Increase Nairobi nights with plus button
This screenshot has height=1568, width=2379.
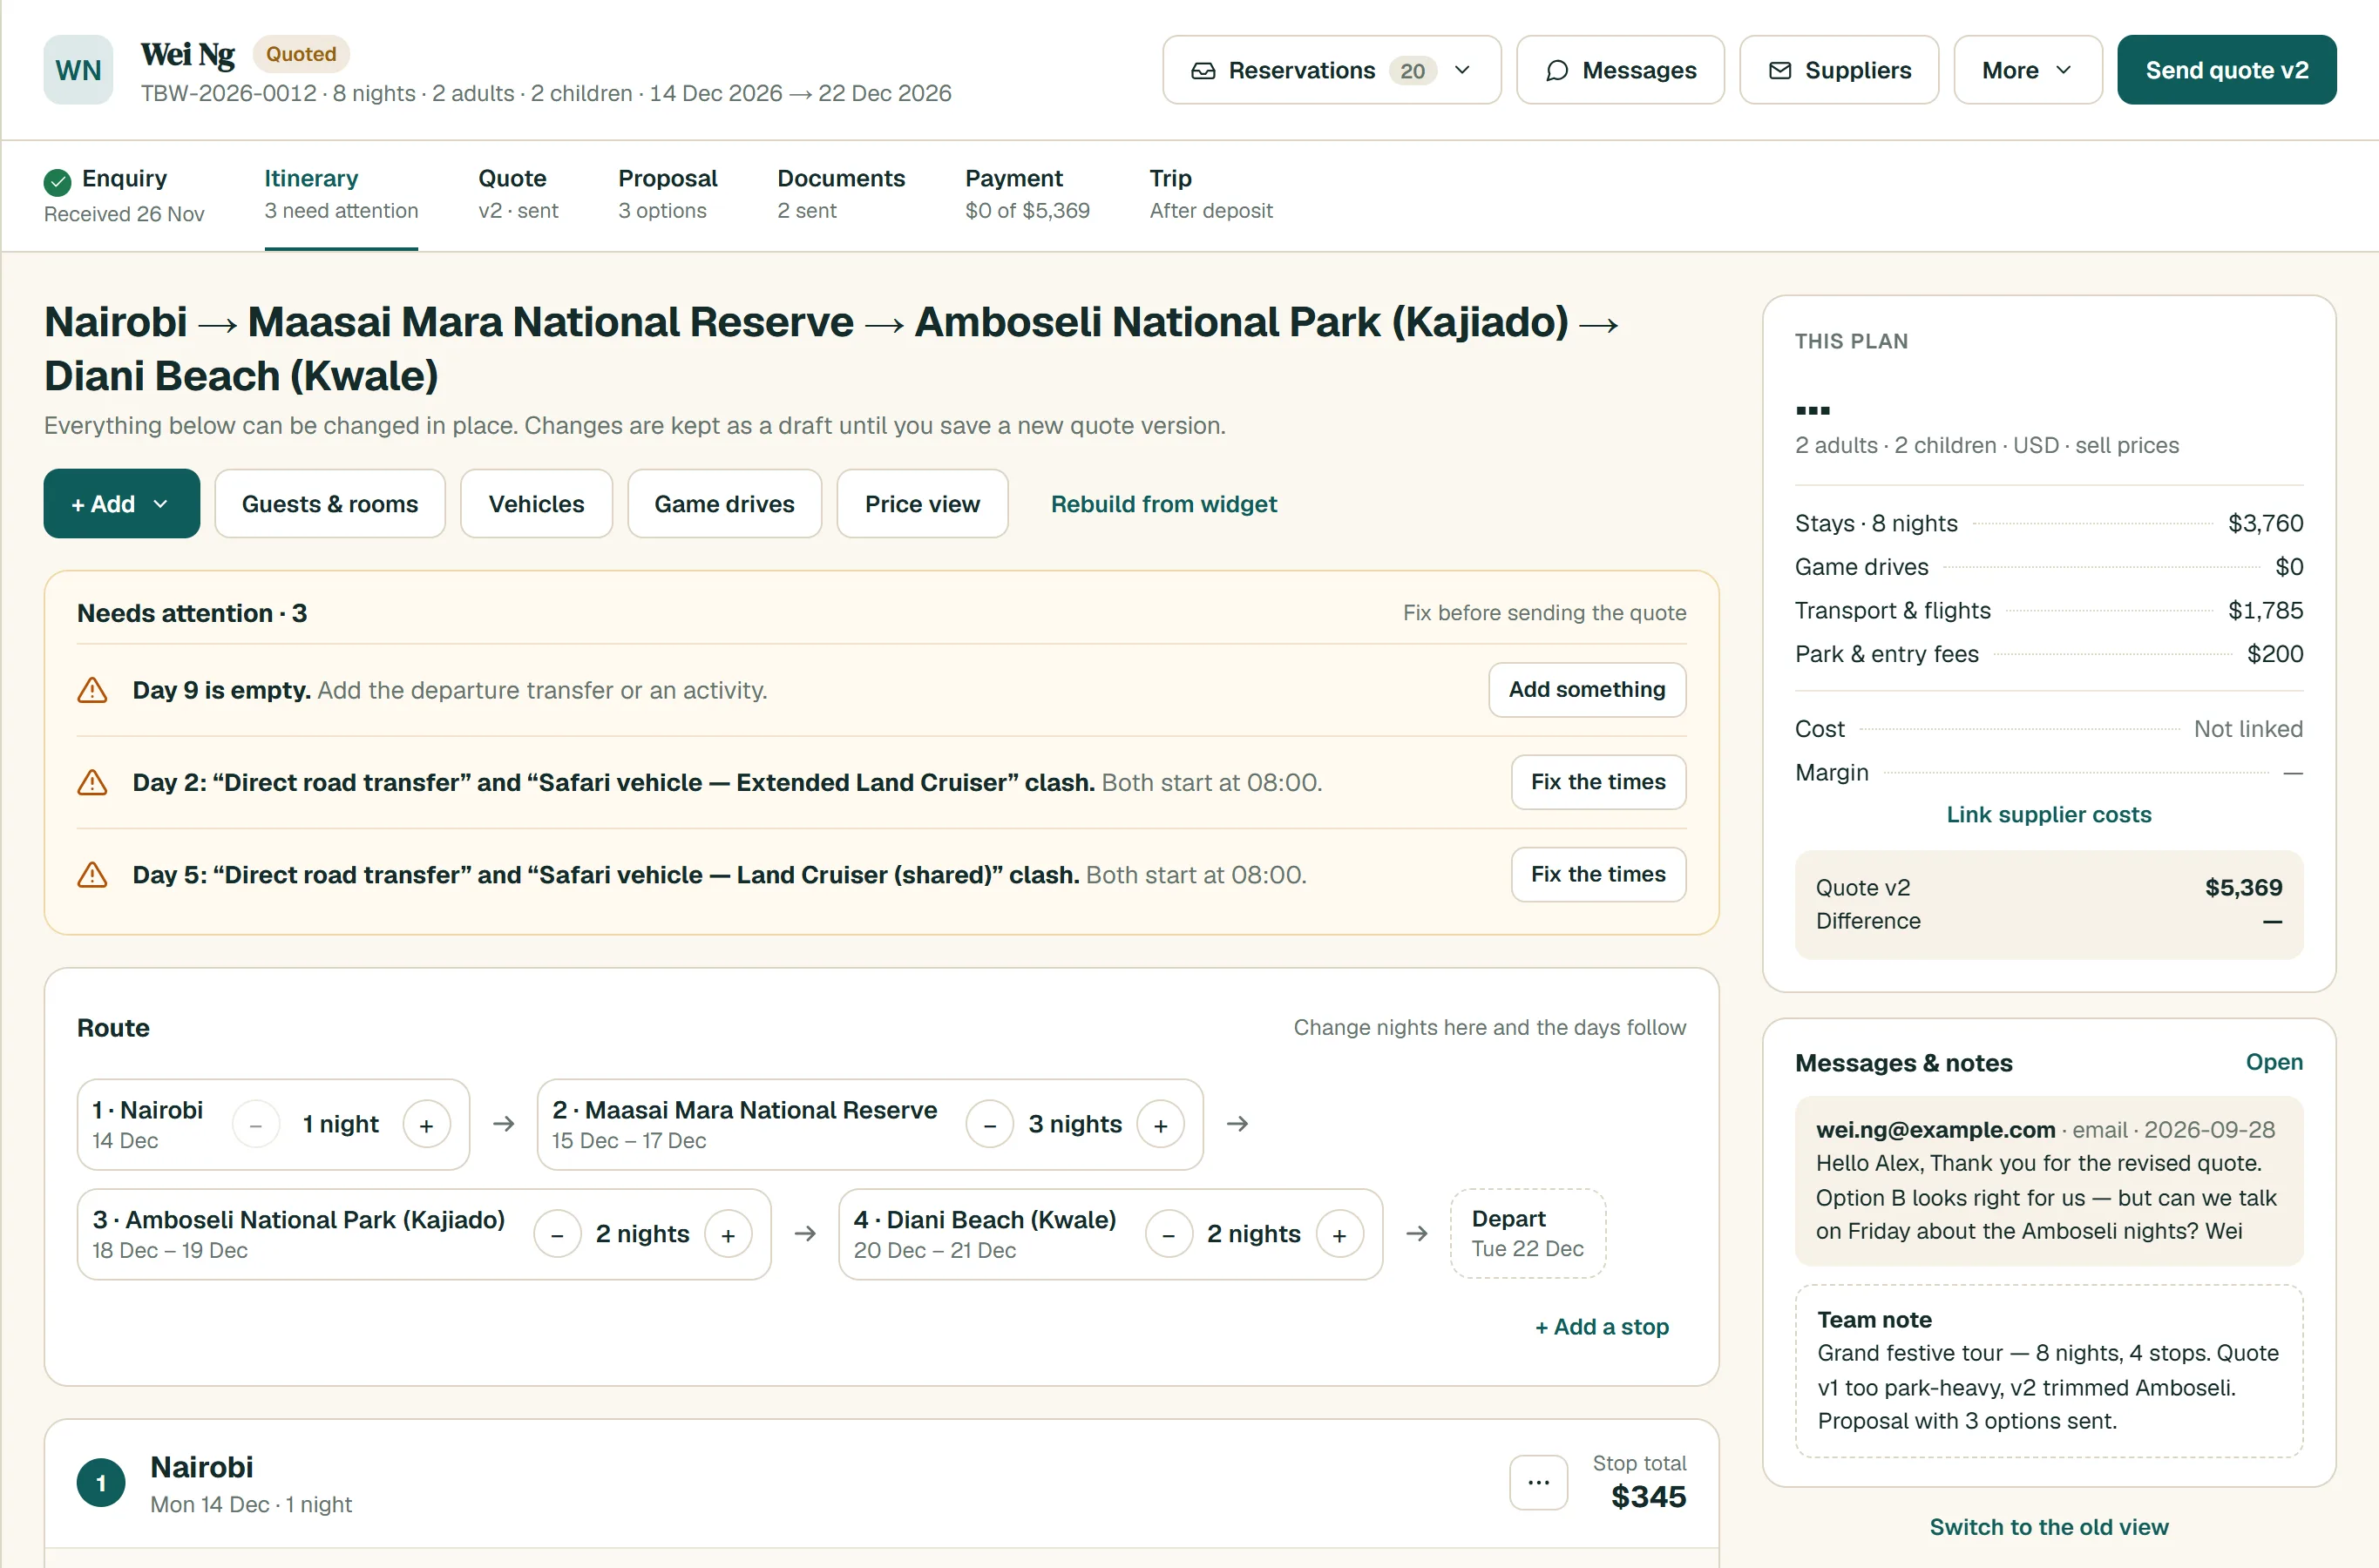pos(426,1125)
